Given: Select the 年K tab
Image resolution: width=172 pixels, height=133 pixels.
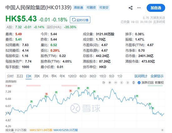Looking at the screenshot, I should 62,76.
